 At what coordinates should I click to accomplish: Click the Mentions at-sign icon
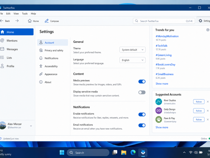click(x=2, y=40)
